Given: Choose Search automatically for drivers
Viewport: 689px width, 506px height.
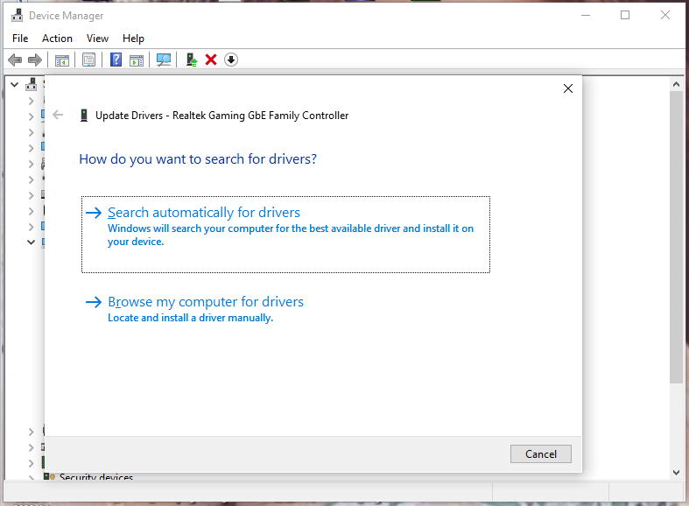Looking at the screenshot, I should pos(285,235).
